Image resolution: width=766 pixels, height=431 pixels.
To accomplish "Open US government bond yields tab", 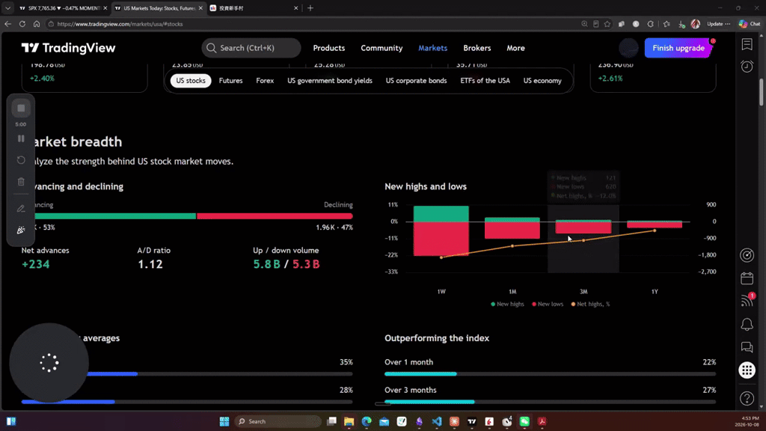I will (x=330, y=81).
